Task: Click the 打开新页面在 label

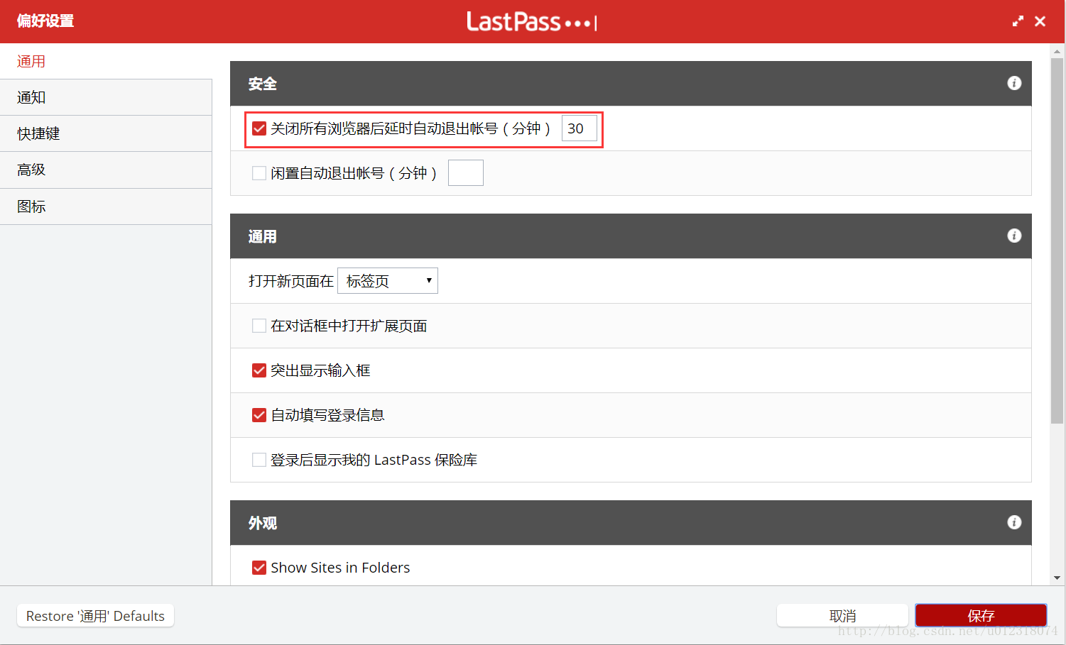Action: tap(291, 281)
